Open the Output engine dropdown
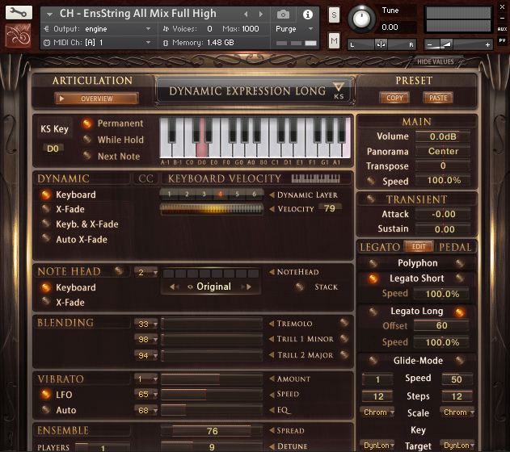The width and height of the screenshot is (510, 452). [x=149, y=29]
